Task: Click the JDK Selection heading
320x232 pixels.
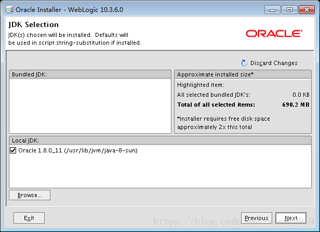Action: coord(33,24)
